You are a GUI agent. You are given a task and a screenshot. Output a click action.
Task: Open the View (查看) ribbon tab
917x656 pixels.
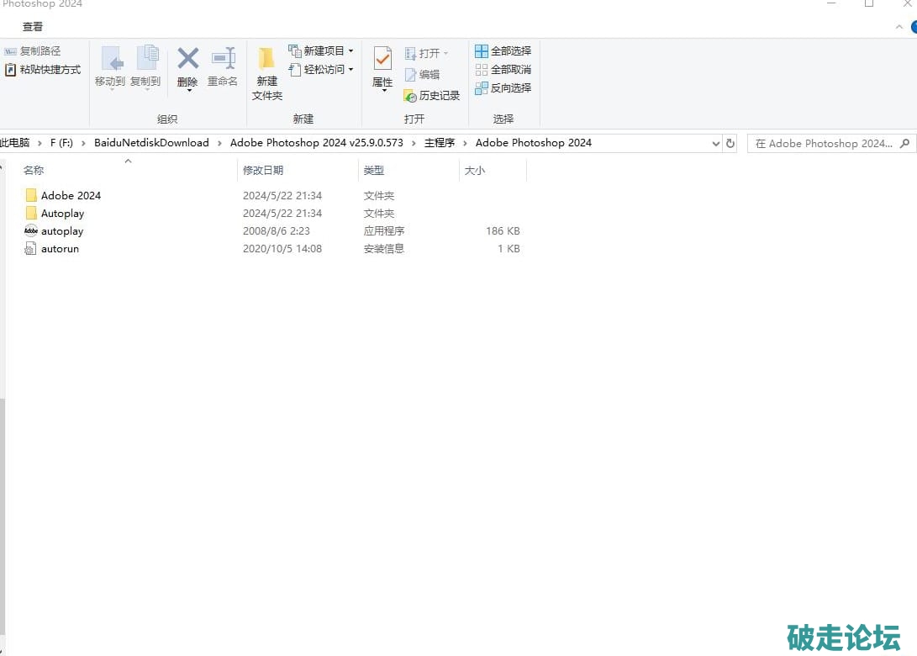click(x=33, y=27)
